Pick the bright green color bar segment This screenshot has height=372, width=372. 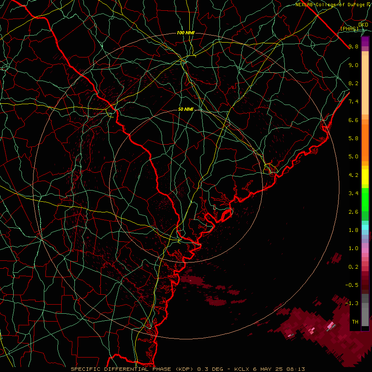pos(365,199)
